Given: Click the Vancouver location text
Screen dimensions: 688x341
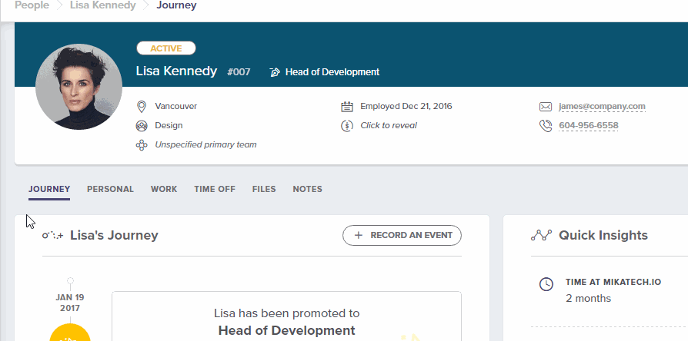Looking at the screenshot, I should point(176,106).
